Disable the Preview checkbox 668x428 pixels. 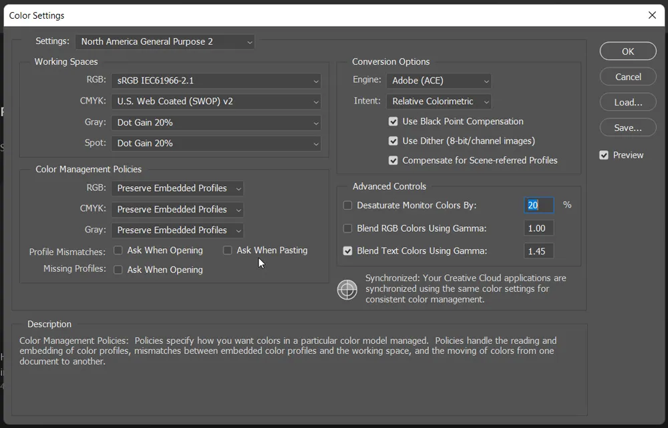(604, 155)
